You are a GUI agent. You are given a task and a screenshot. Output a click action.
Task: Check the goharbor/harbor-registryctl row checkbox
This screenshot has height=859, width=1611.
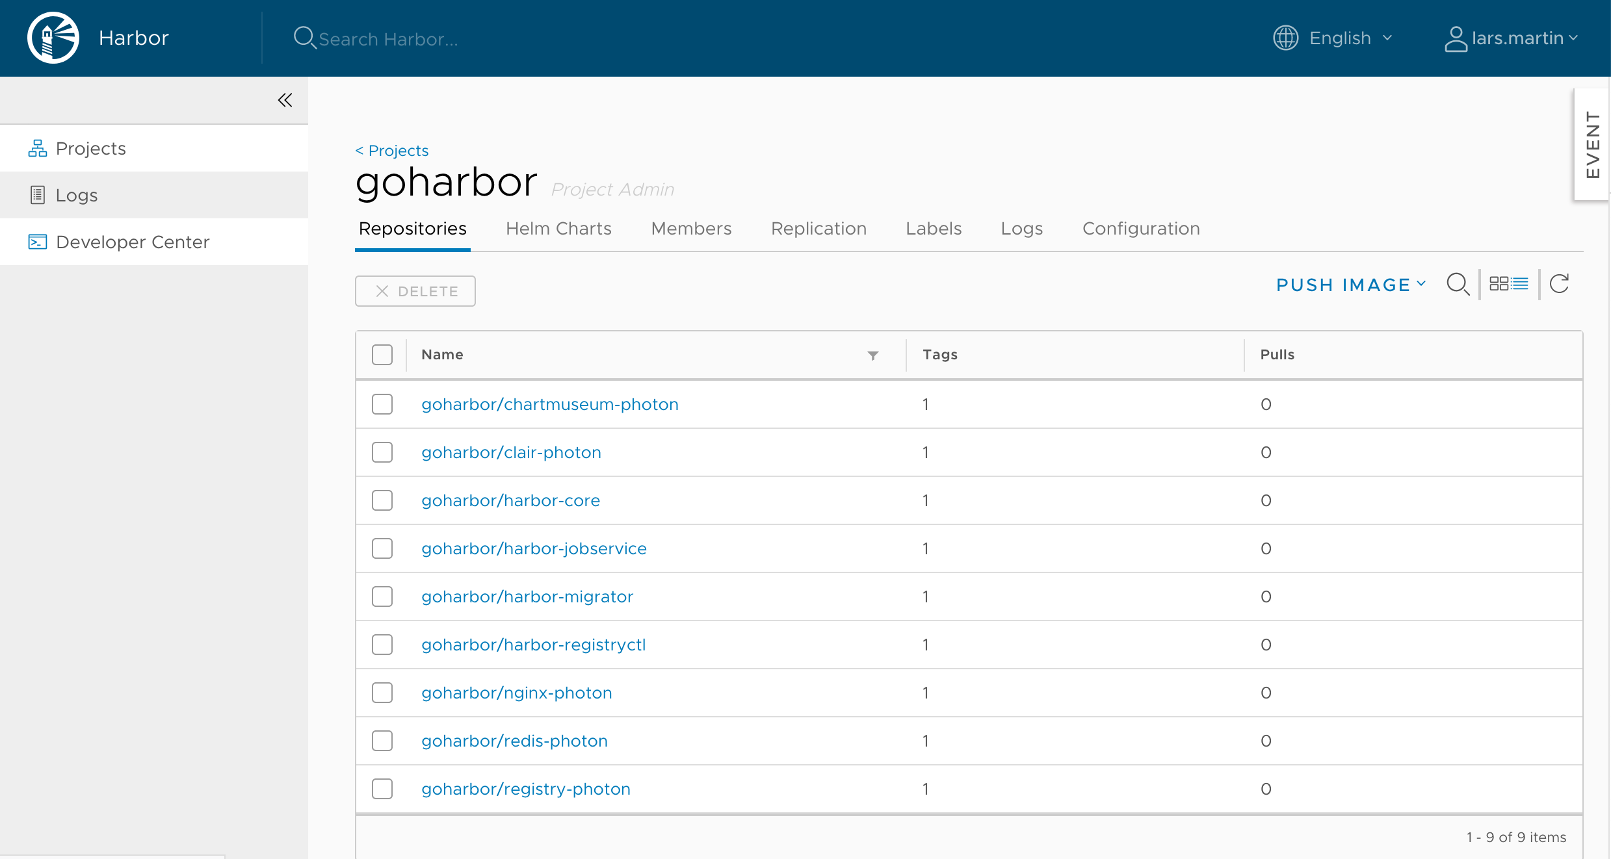pyautogui.click(x=382, y=645)
